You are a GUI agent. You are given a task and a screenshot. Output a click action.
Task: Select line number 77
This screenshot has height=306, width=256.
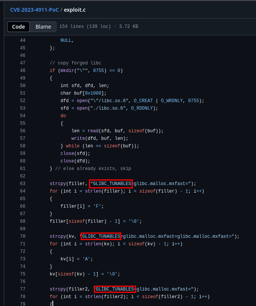pos(23,289)
